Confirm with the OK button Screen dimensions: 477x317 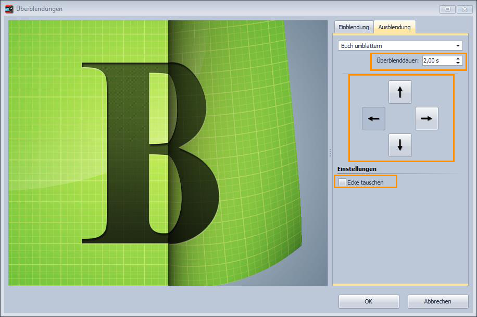(x=369, y=301)
